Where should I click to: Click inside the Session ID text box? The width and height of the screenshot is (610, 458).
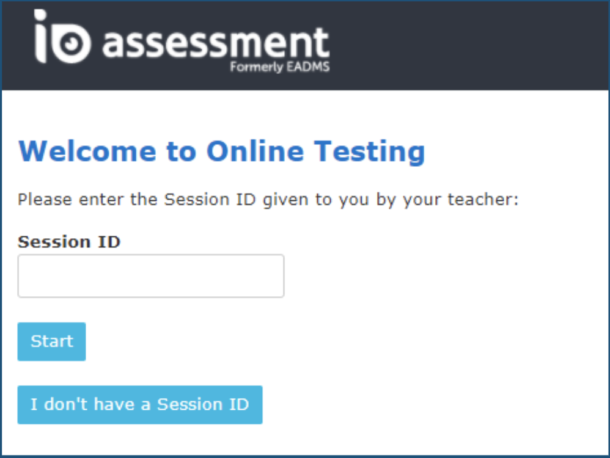tap(151, 276)
